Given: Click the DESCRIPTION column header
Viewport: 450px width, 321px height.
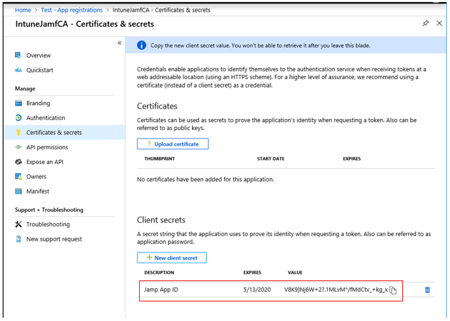Looking at the screenshot, I should coord(159,273).
